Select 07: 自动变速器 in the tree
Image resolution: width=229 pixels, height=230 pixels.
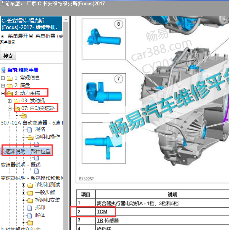point(38,108)
